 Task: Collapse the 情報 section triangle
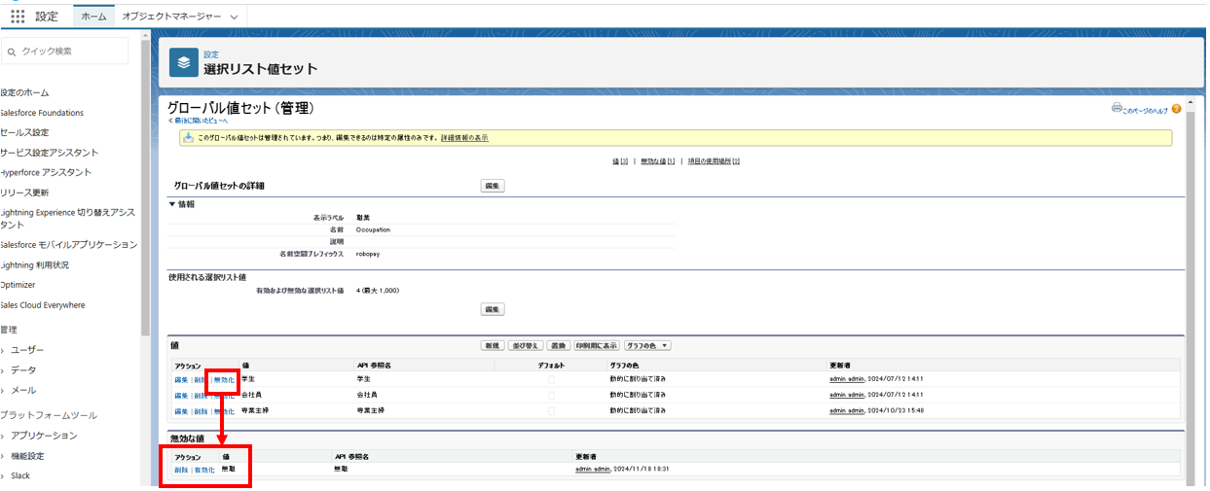tap(172, 204)
